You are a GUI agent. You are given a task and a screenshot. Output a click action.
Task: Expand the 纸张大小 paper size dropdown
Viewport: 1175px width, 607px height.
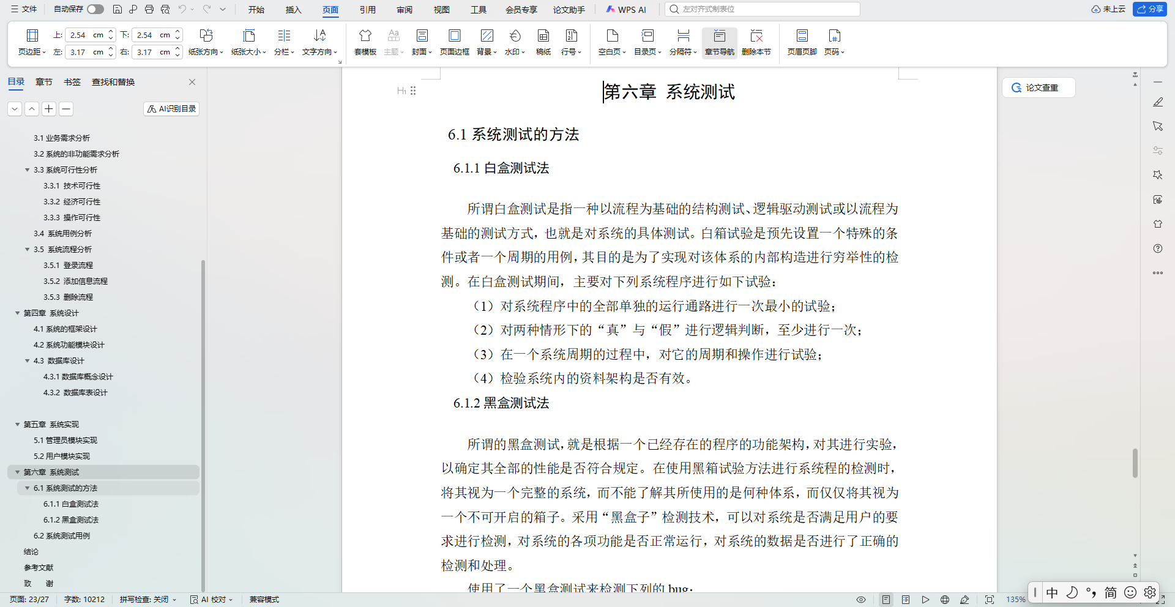pyautogui.click(x=248, y=42)
